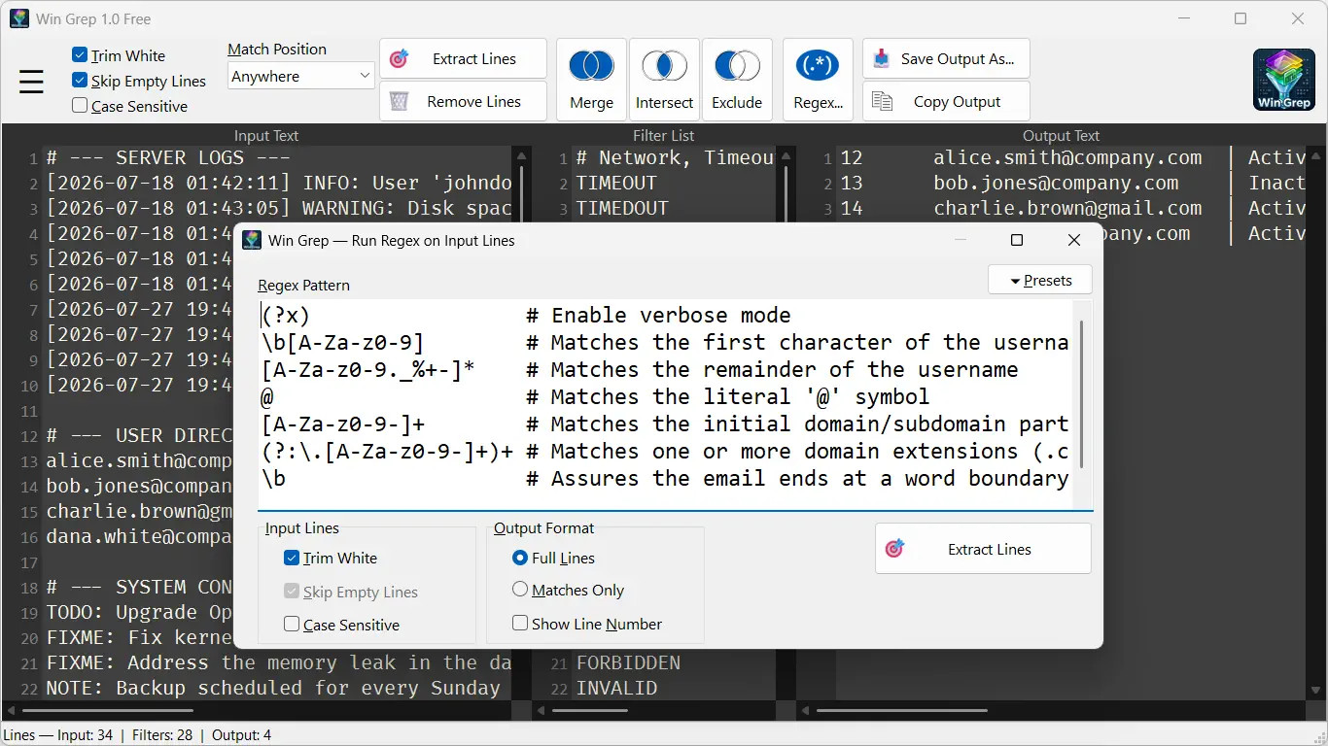The image size is (1328, 746).
Task: Select the Full Lines output format
Action: [x=553, y=558]
